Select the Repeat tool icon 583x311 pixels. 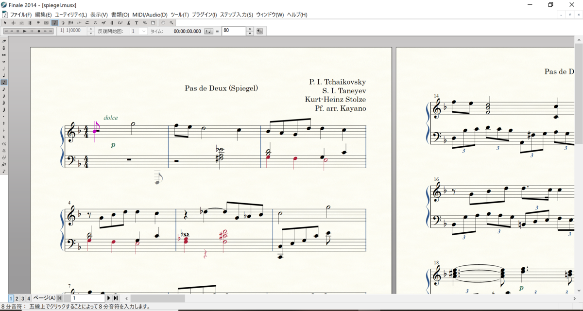pyautogui.click(x=112, y=23)
